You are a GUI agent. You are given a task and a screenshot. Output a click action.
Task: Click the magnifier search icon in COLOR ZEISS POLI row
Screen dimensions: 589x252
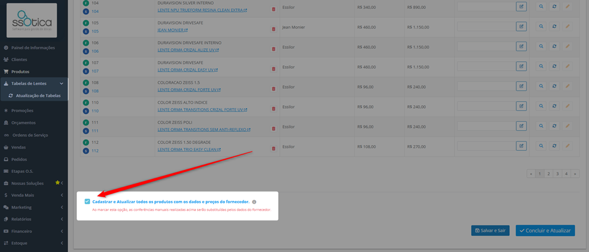click(541, 126)
